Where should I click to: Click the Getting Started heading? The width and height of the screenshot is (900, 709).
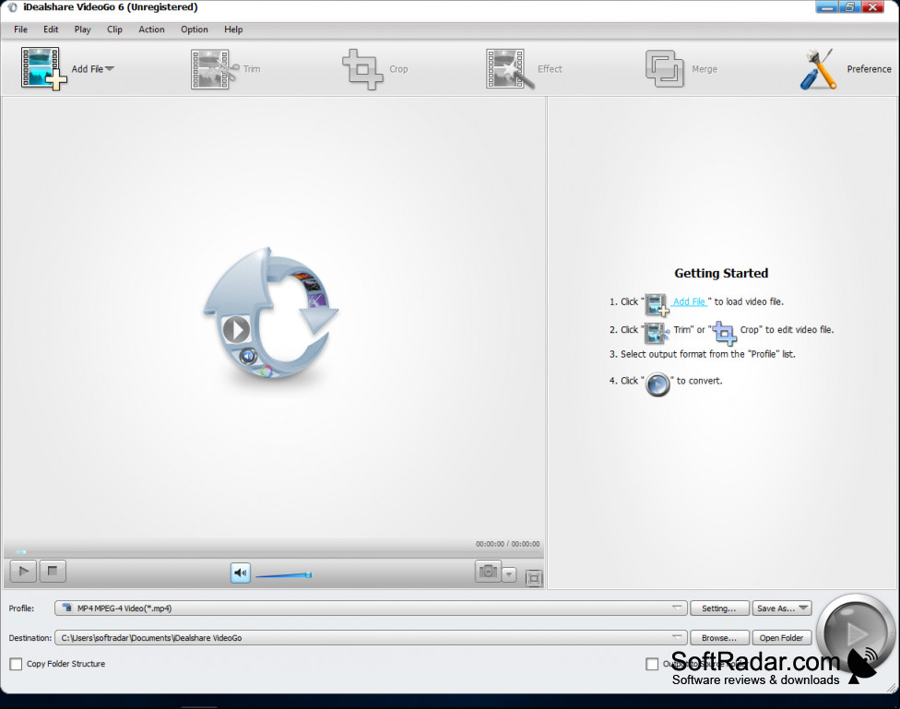point(721,273)
